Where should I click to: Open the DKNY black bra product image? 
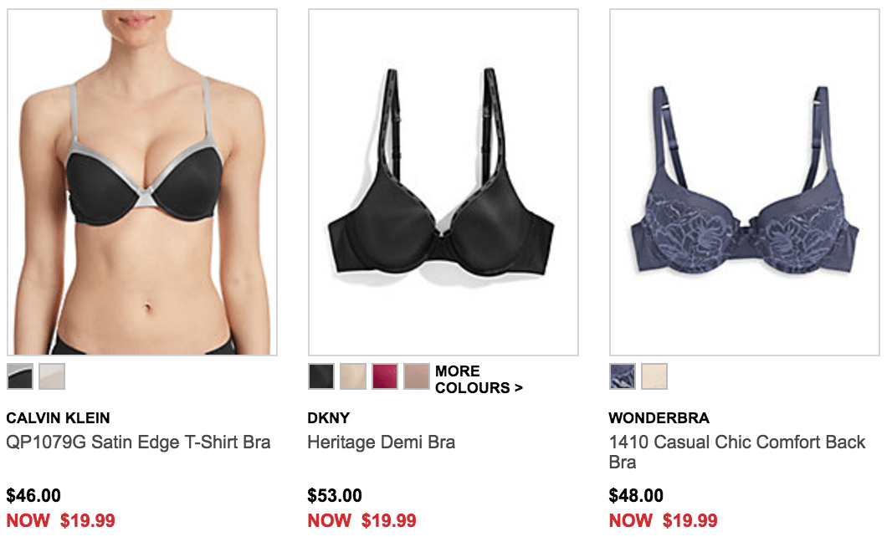[x=443, y=182]
